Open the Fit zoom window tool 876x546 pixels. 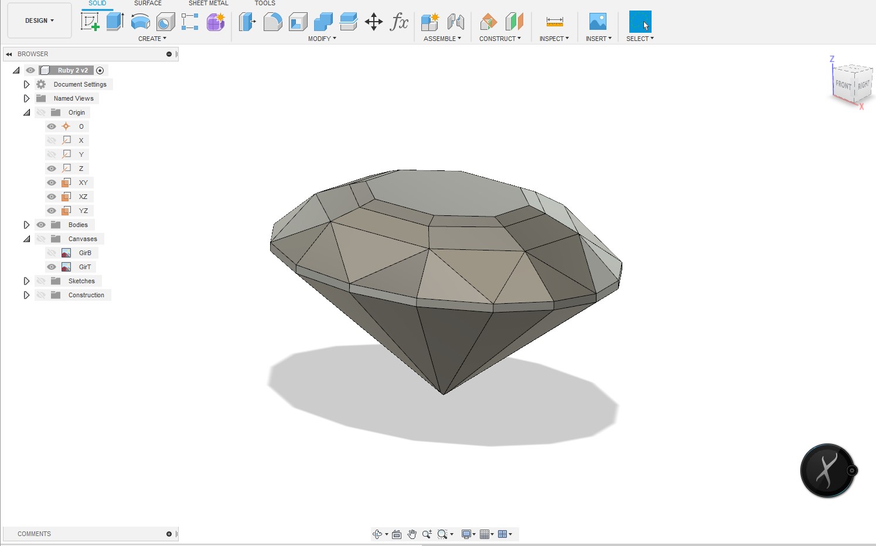coord(442,534)
